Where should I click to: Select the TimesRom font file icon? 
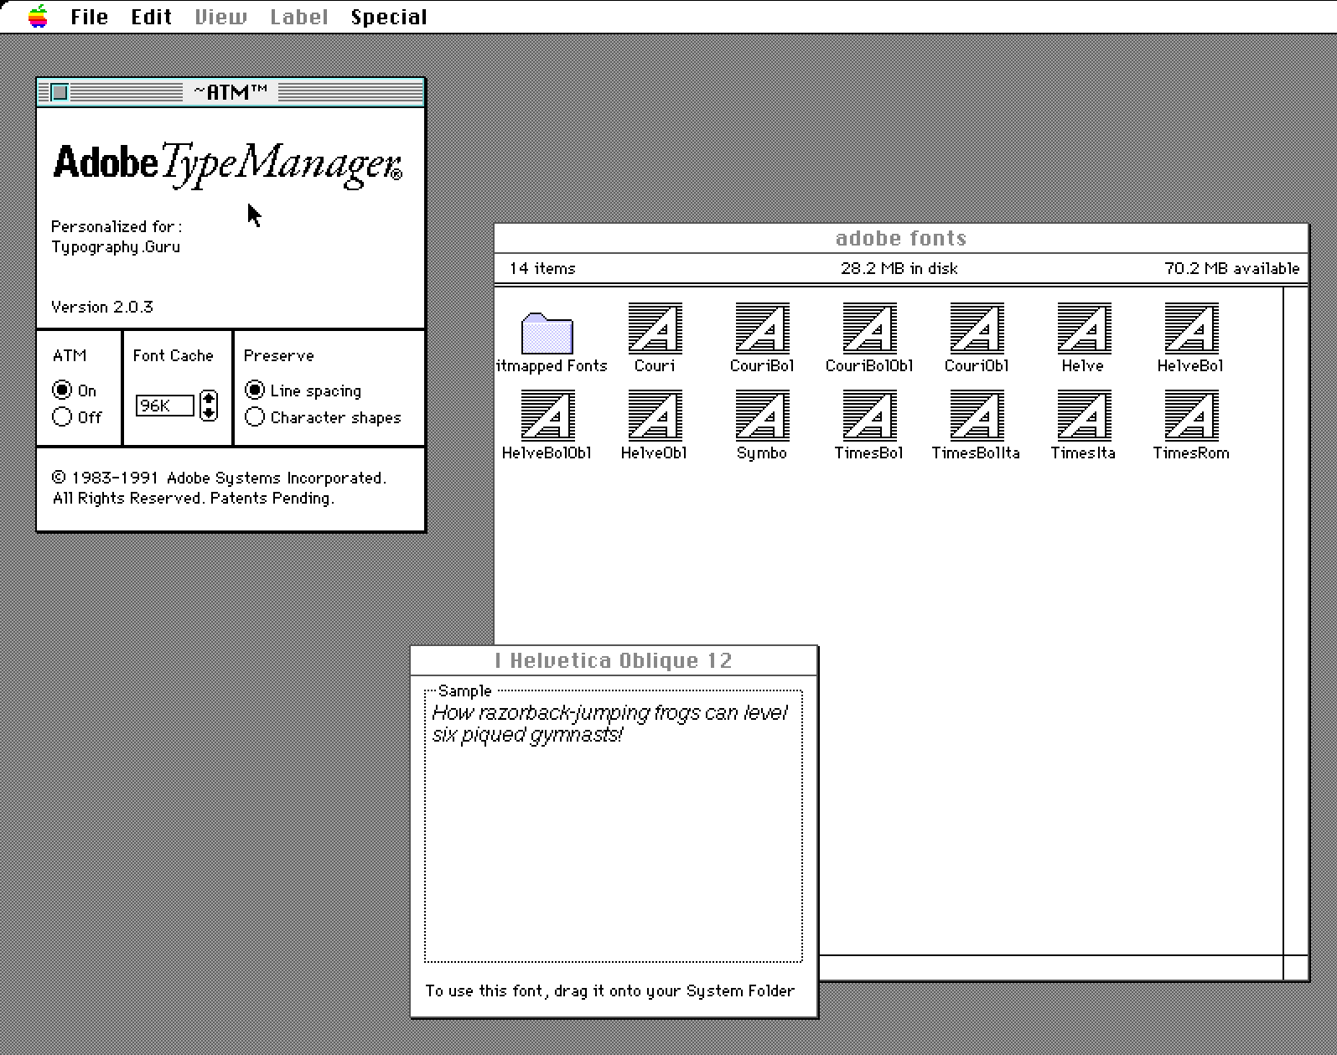coord(1191,415)
